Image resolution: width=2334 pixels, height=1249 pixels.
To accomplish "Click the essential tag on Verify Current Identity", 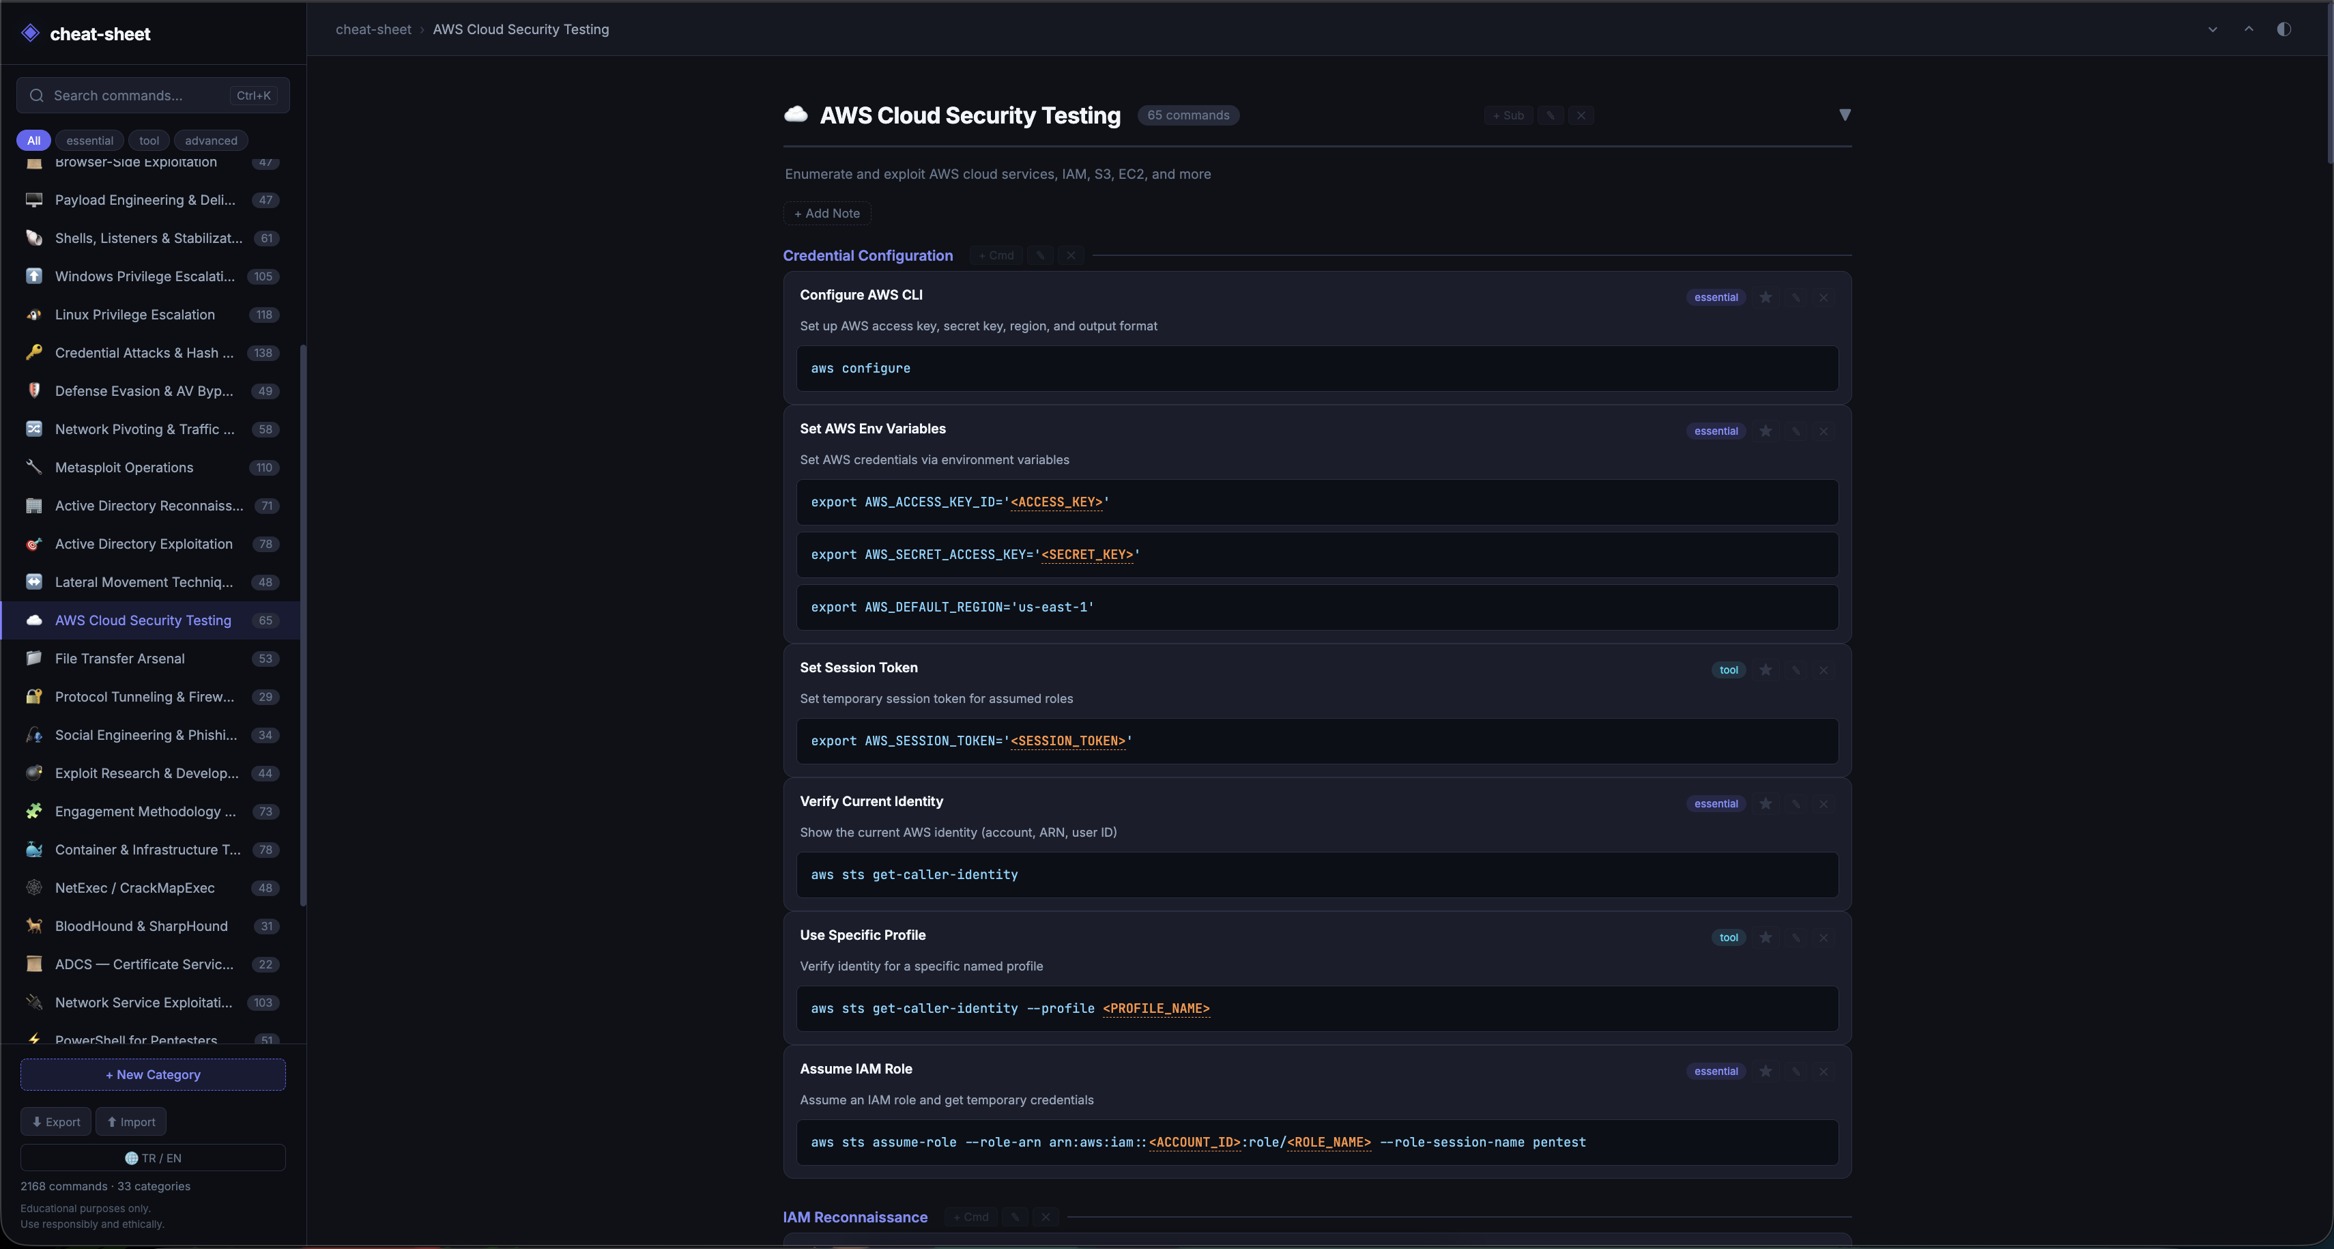I will click(x=1716, y=804).
